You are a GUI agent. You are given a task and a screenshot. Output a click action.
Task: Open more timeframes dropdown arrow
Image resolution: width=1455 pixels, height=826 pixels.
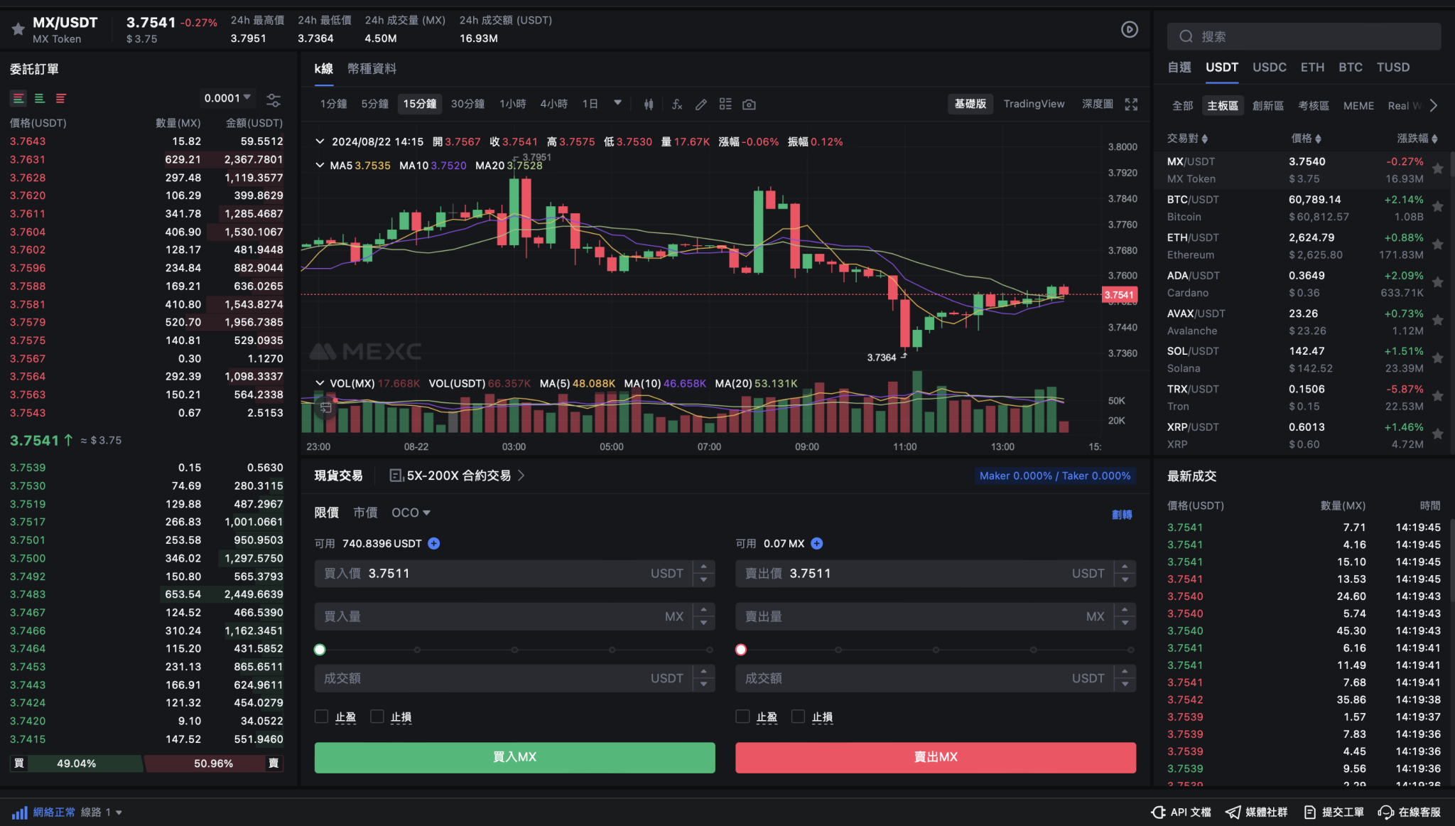617,103
